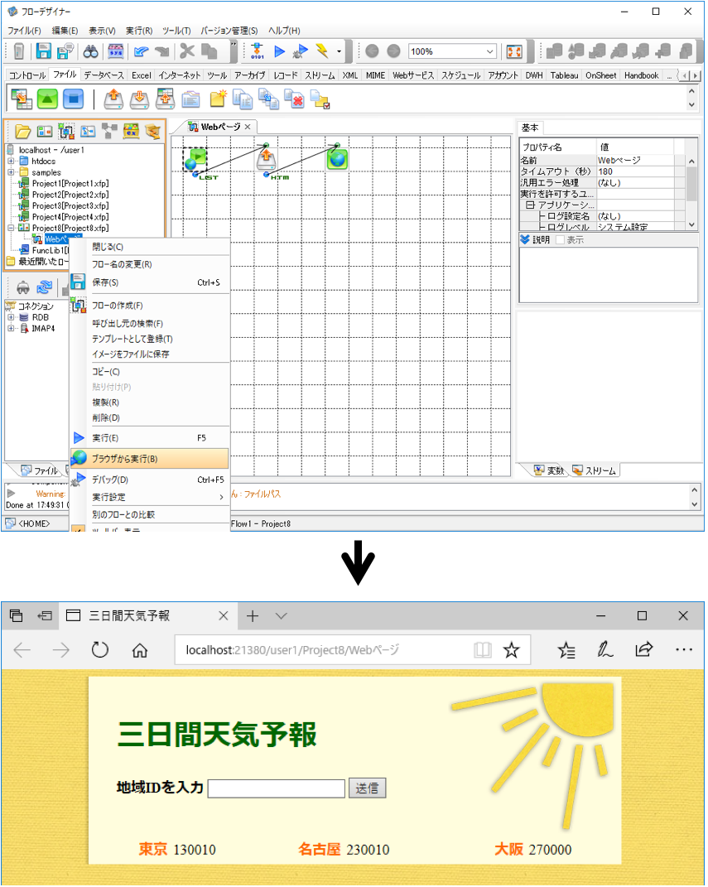Click the green Start component palette icon
Image resolution: width=708 pixels, height=887 pixels.
47,99
